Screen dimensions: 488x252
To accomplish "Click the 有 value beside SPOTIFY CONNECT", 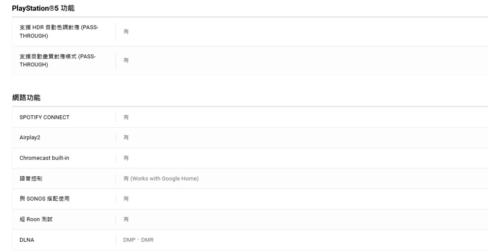I will tap(126, 117).
